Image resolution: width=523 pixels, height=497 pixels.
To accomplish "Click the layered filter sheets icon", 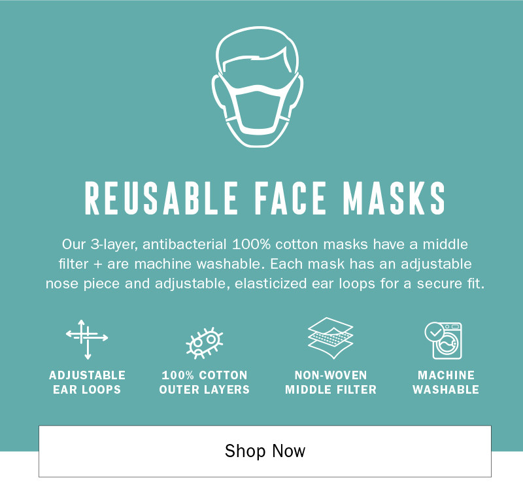I will (330, 338).
